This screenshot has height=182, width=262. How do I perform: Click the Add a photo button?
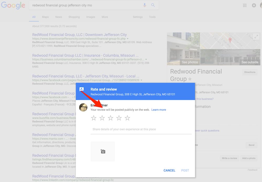click(249, 158)
